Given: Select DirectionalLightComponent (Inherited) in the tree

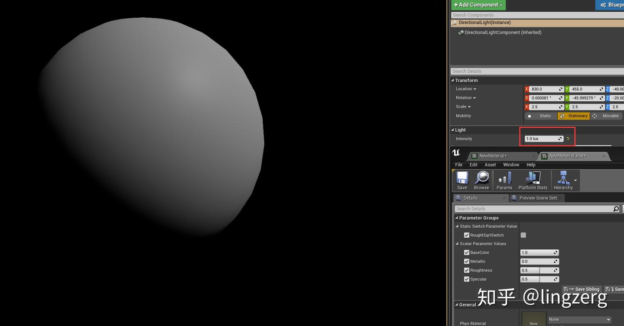Looking at the screenshot, I should 503,32.
